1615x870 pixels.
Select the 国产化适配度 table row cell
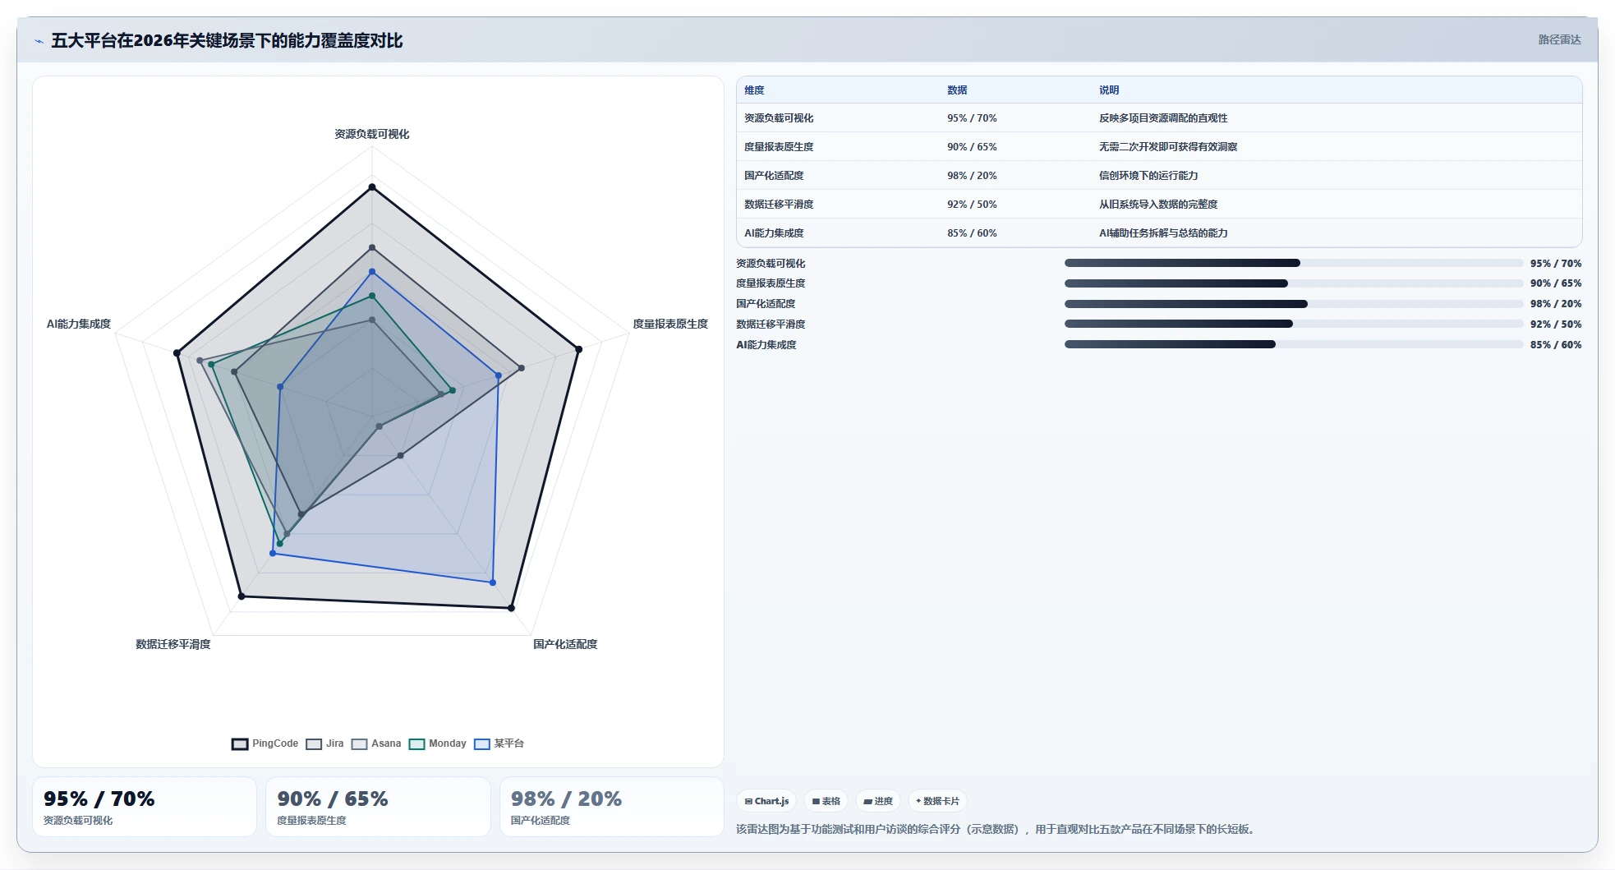coord(774,176)
